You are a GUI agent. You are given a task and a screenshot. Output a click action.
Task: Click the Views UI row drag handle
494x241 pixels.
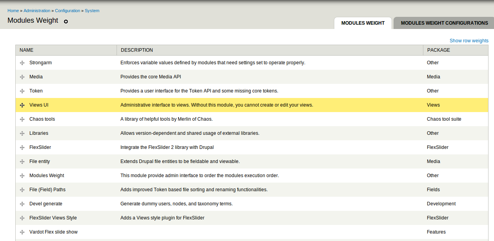[22, 105]
